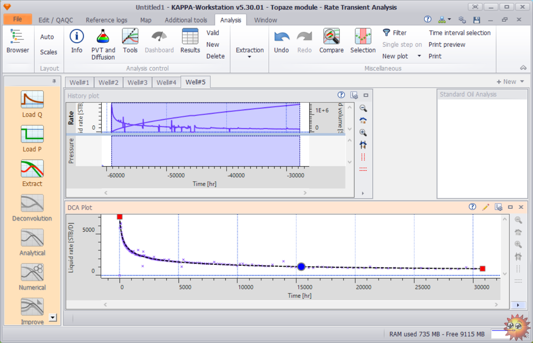Screen dimensions: 533x343
Task: Click the save disk icon in ribbon bar
Action: (x=477, y=20)
